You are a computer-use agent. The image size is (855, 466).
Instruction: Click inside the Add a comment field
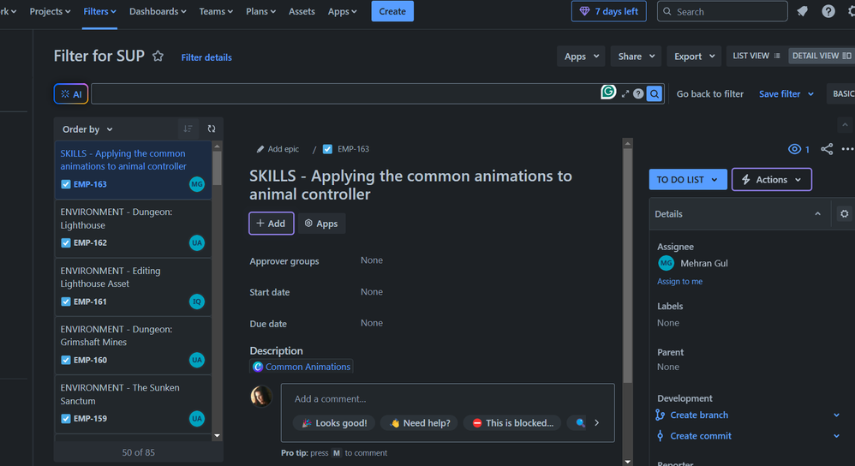[x=447, y=399]
